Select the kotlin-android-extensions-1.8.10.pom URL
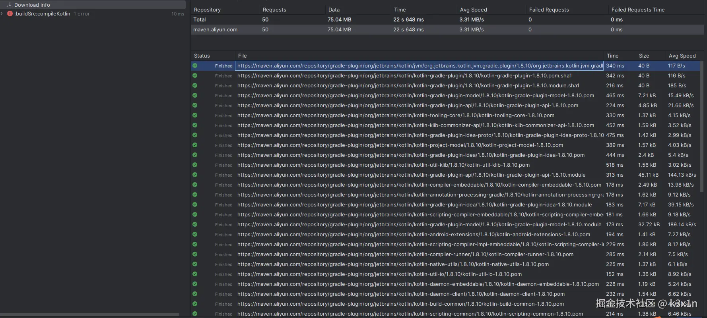Image resolution: width=707 pixels, height=318 pixels. (x=414, y=234)
